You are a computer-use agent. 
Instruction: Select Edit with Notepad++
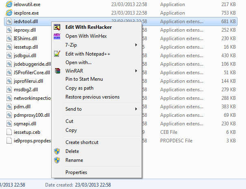pyautogui.click(x=97, y=54)
